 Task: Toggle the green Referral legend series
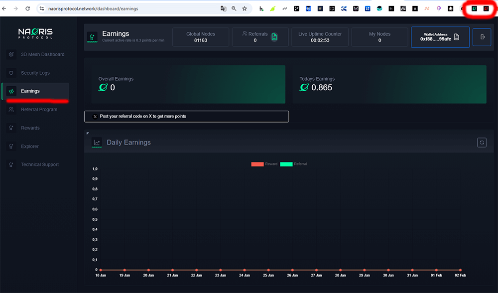[293, 164]
